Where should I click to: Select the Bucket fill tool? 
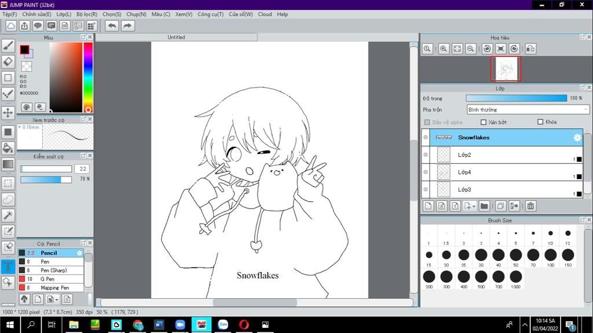(8, 148)
